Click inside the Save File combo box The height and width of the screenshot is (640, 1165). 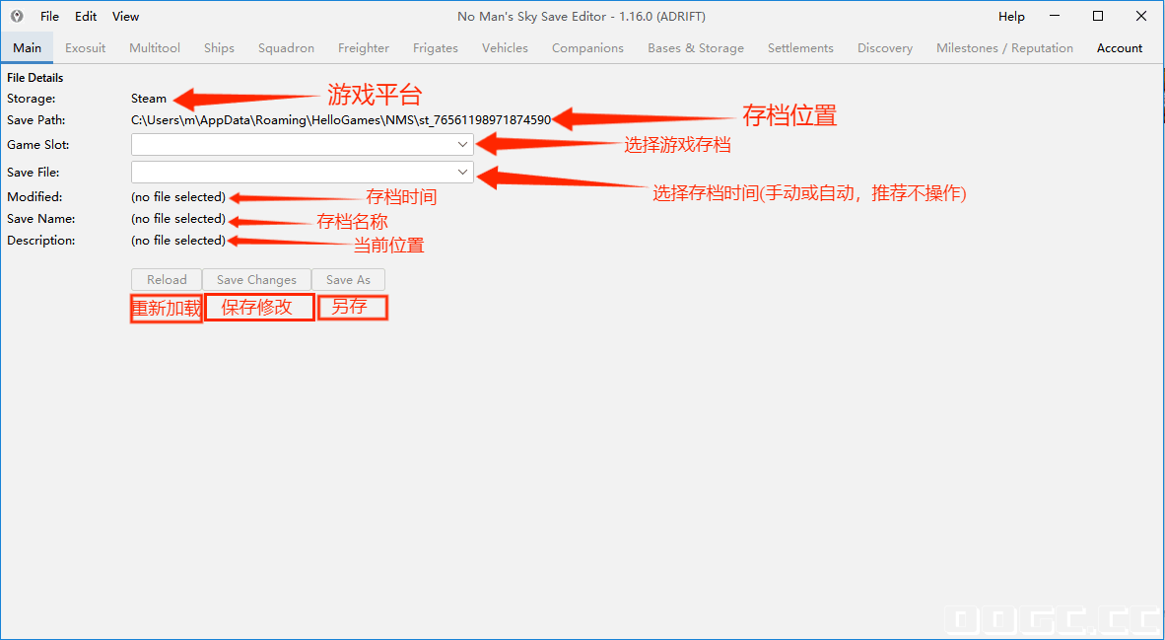pos(303,173)
